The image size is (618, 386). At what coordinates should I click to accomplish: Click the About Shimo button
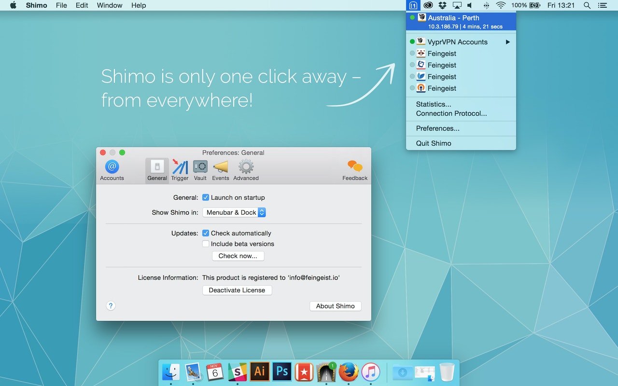tap(335, 306)
